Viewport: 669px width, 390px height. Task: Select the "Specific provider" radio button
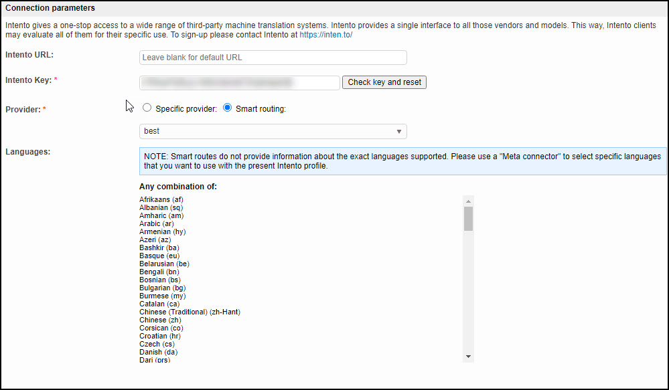pyautogui.click(x=147, y=107)
